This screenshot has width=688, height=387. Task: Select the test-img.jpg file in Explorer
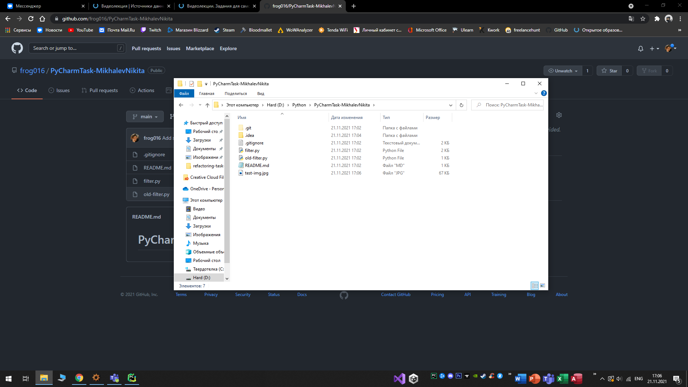click(x=253, y=173)
